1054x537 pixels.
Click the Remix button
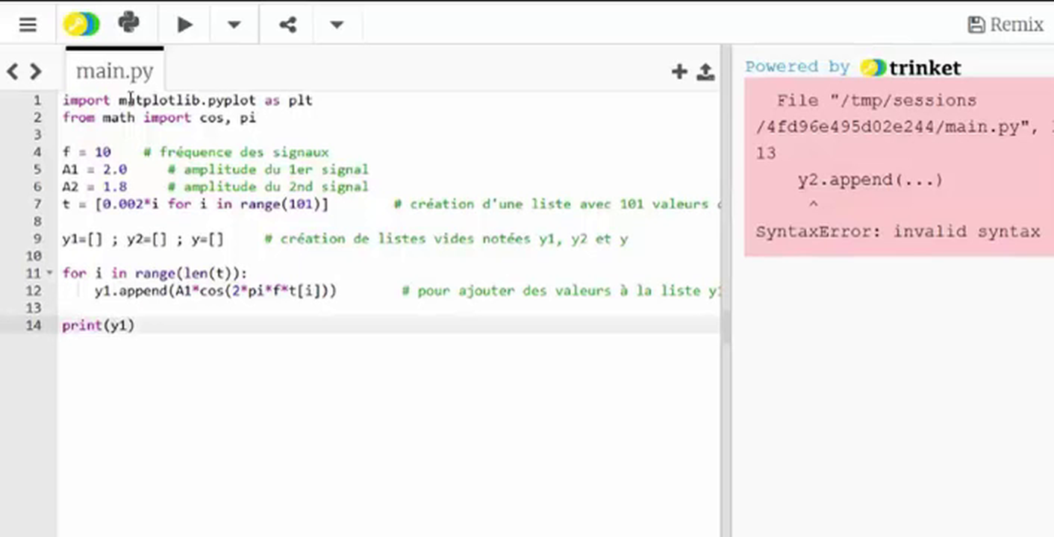point(1005,25)
